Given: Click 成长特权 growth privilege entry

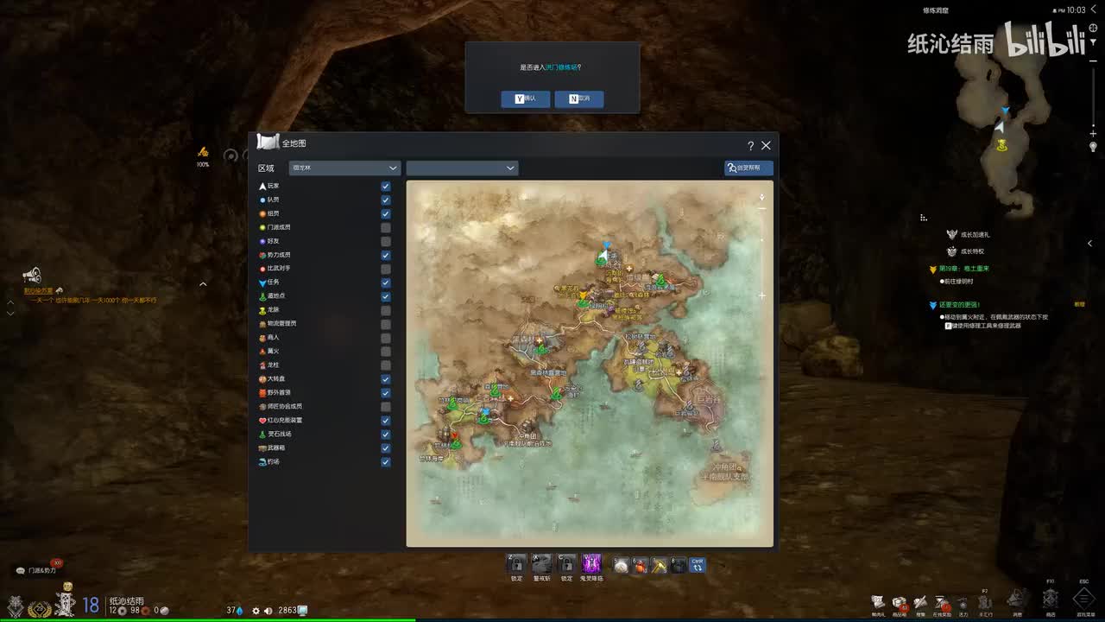Looking at the screenshot, I should (965, 251).
